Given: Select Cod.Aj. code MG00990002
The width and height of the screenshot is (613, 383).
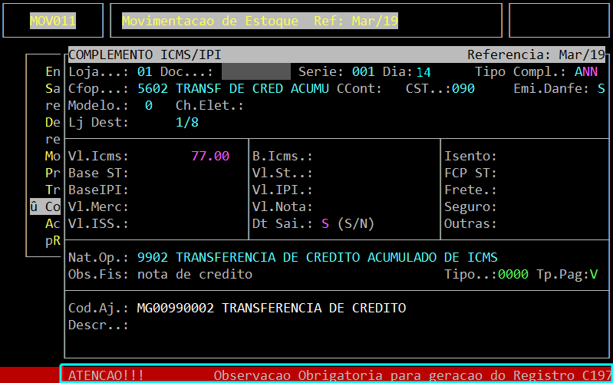Looking at the screenshot, I should pyautogui.click(x=176, y=309).
